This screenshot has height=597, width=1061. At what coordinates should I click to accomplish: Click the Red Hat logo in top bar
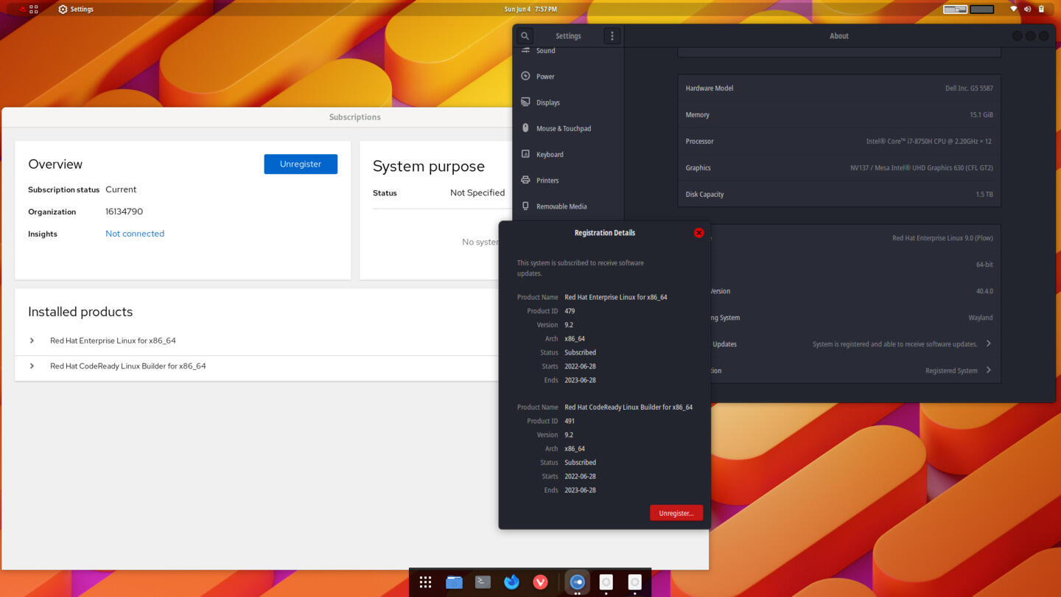(x=21, y=9)
